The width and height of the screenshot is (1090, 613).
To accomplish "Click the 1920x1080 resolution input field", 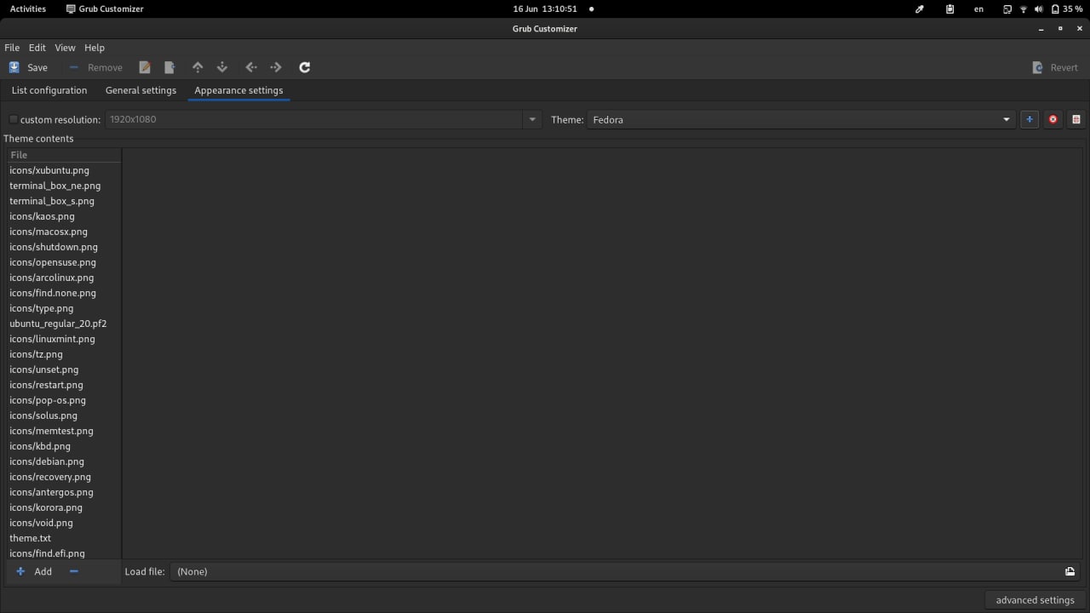I will (x=313, y=119).
